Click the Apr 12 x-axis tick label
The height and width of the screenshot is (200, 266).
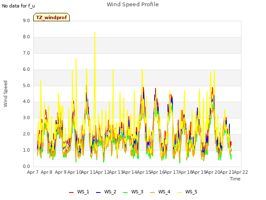tap(102, 172)
